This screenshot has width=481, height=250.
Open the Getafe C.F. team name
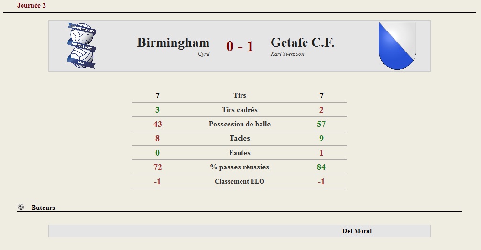click(303, 42)
